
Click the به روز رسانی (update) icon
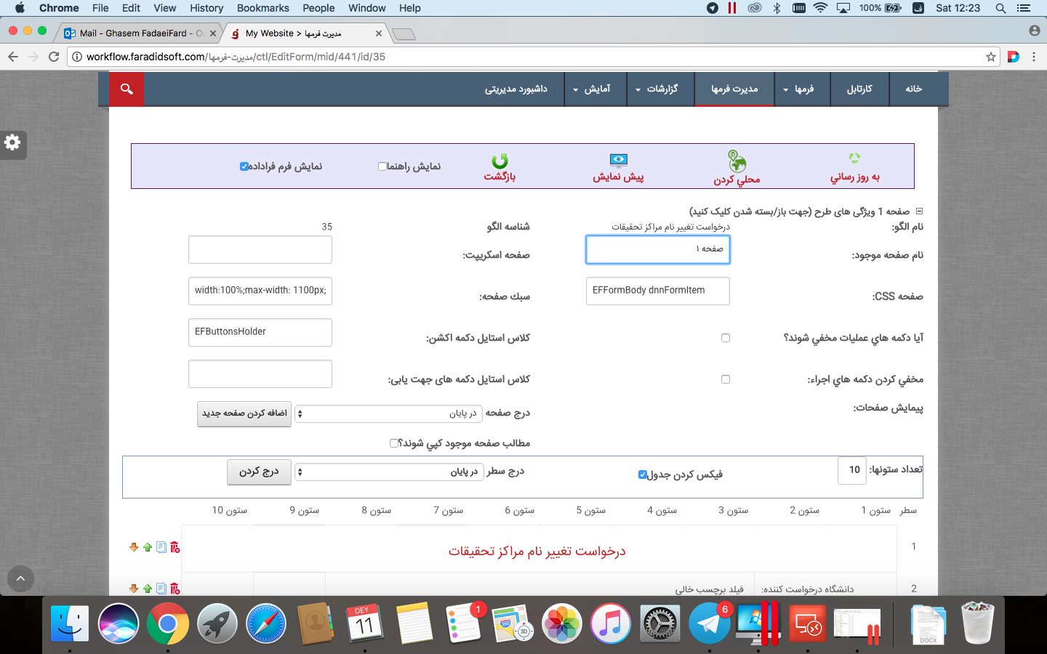pos(854,158)
